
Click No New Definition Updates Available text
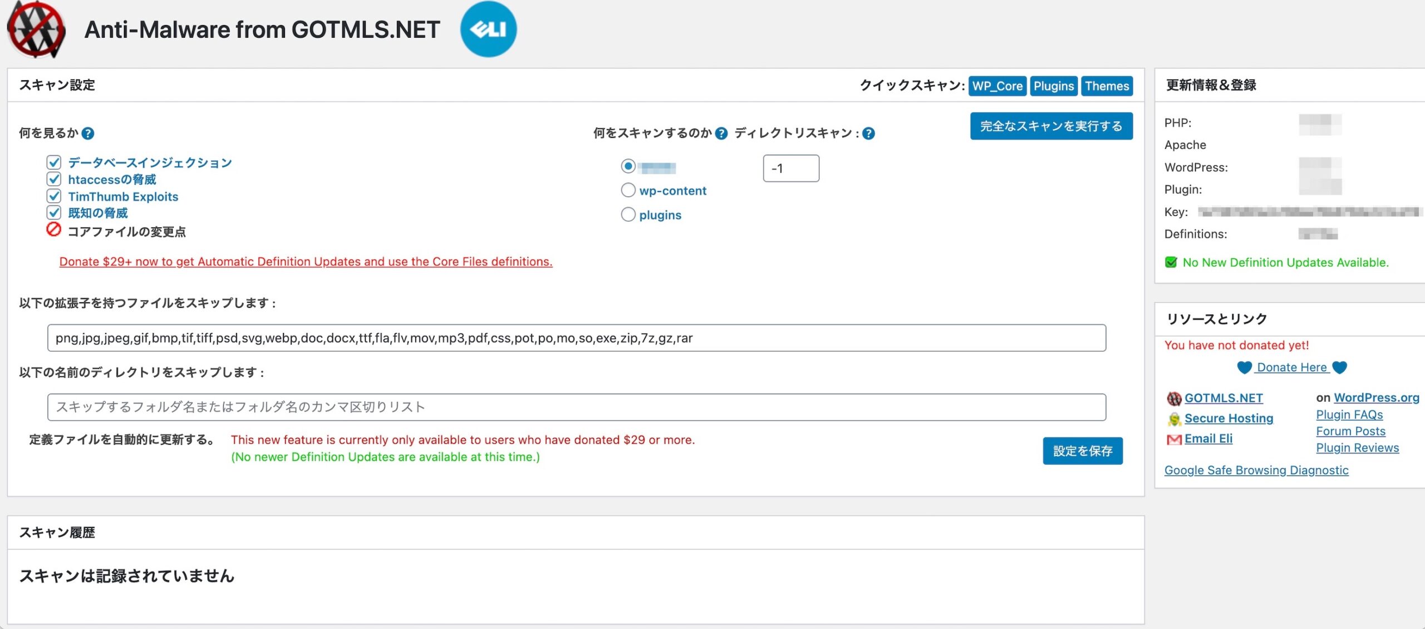1286,262
